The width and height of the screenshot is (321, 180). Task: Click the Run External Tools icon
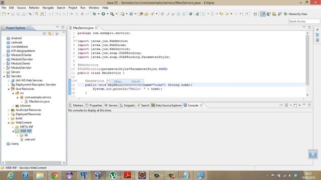coord(112,14)
